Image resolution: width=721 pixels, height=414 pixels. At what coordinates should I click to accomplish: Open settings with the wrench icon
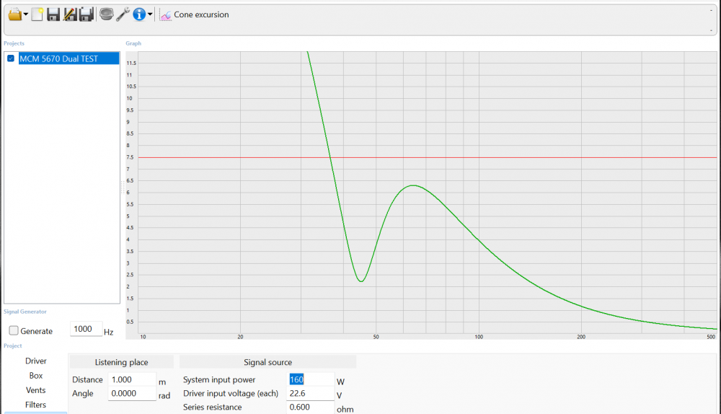point(123,14)
